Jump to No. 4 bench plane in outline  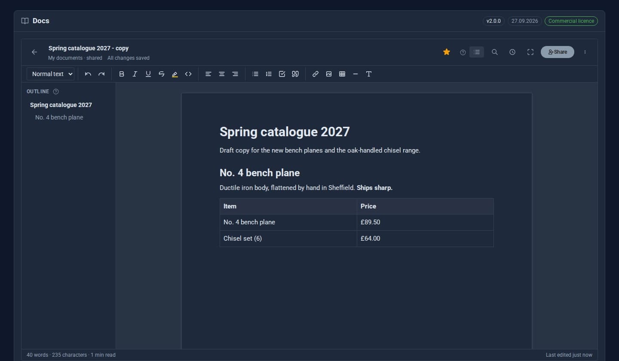59,117
